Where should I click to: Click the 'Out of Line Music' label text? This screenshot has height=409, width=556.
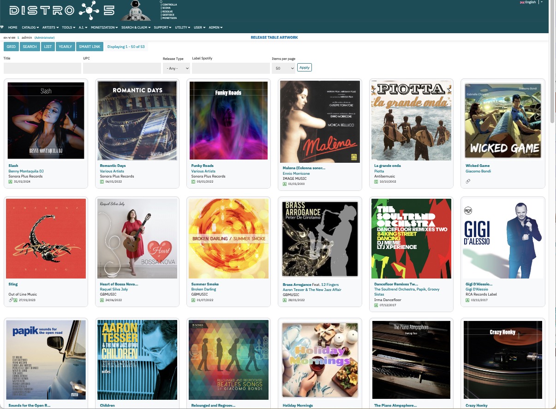click(23, 294)
